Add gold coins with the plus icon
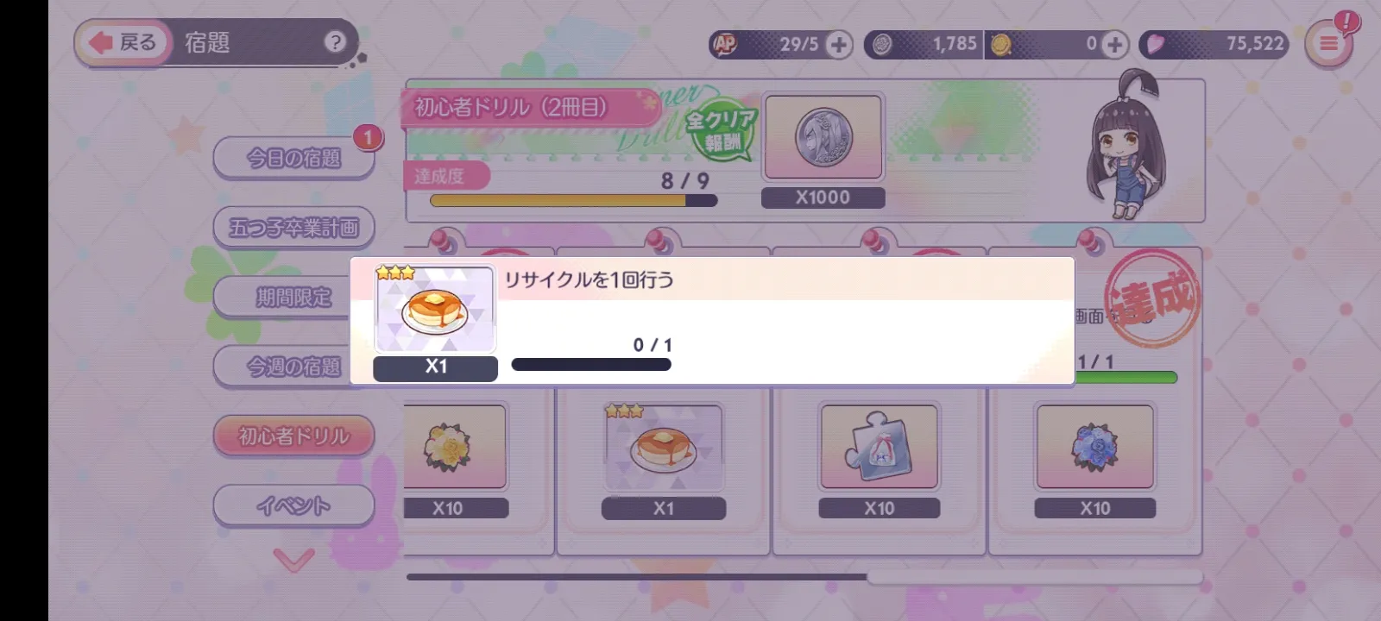The width and height of the screenshot is (1381, 621). [1114, 44]
